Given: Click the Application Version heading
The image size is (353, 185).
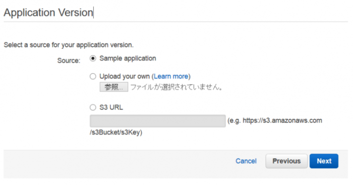Looking at the screenshot, I should pos(48,13).
